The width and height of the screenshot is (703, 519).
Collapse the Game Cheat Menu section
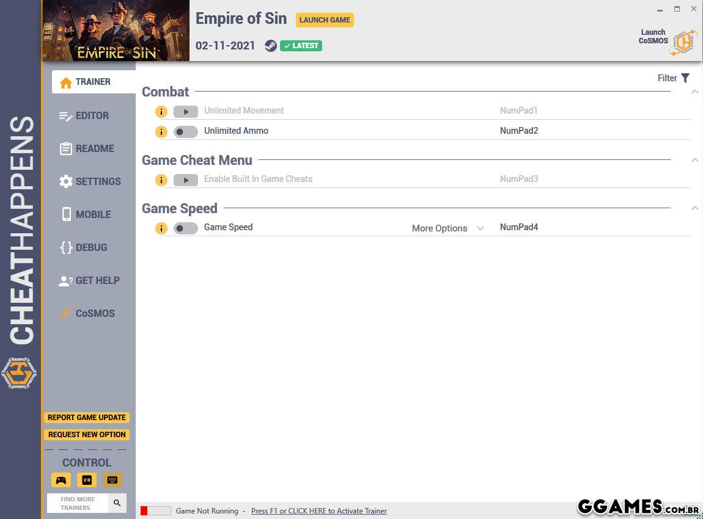pos(694,160)
